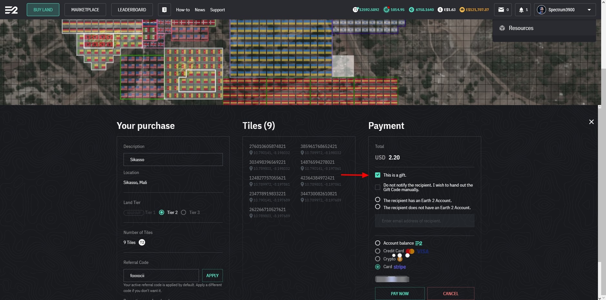The image size is (606, 300).
Task: Go to the Leaderboard tab
Action: tap(132, 10)
